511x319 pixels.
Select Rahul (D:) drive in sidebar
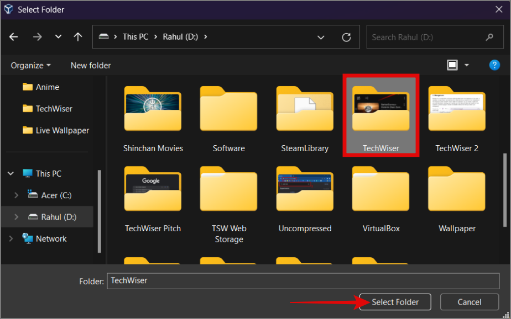tap(59, 217)
